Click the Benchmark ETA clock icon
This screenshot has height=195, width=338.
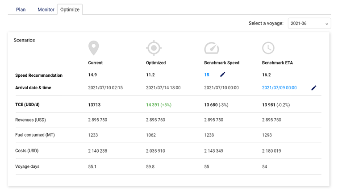[x=268, y=48]
